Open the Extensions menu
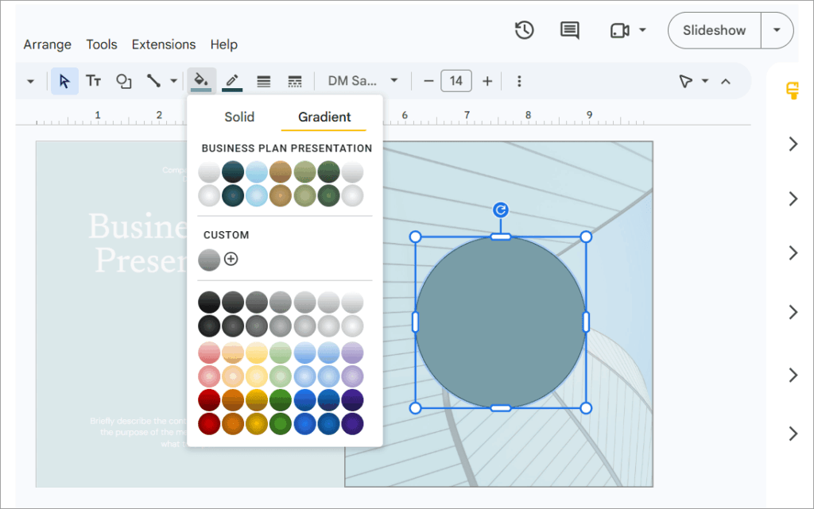Image resolution: width=814 pixels, height=509 pixels. pos(164,44)
